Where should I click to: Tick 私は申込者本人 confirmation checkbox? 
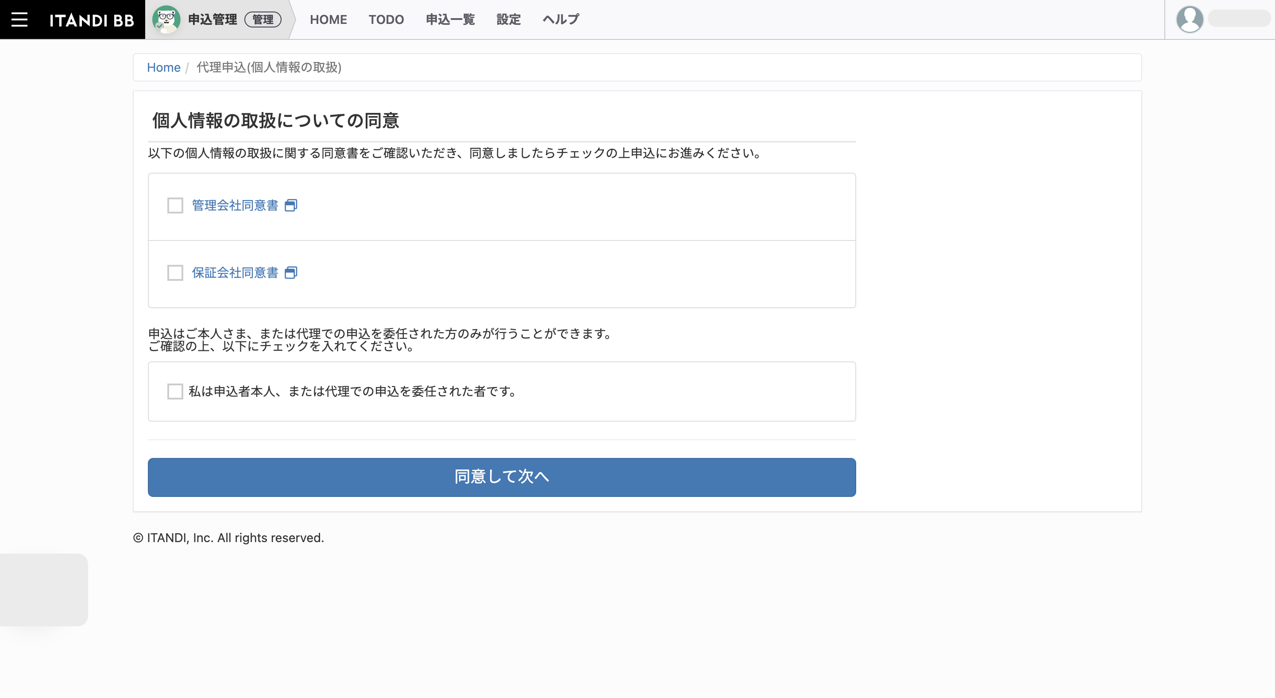click(175, 392)
